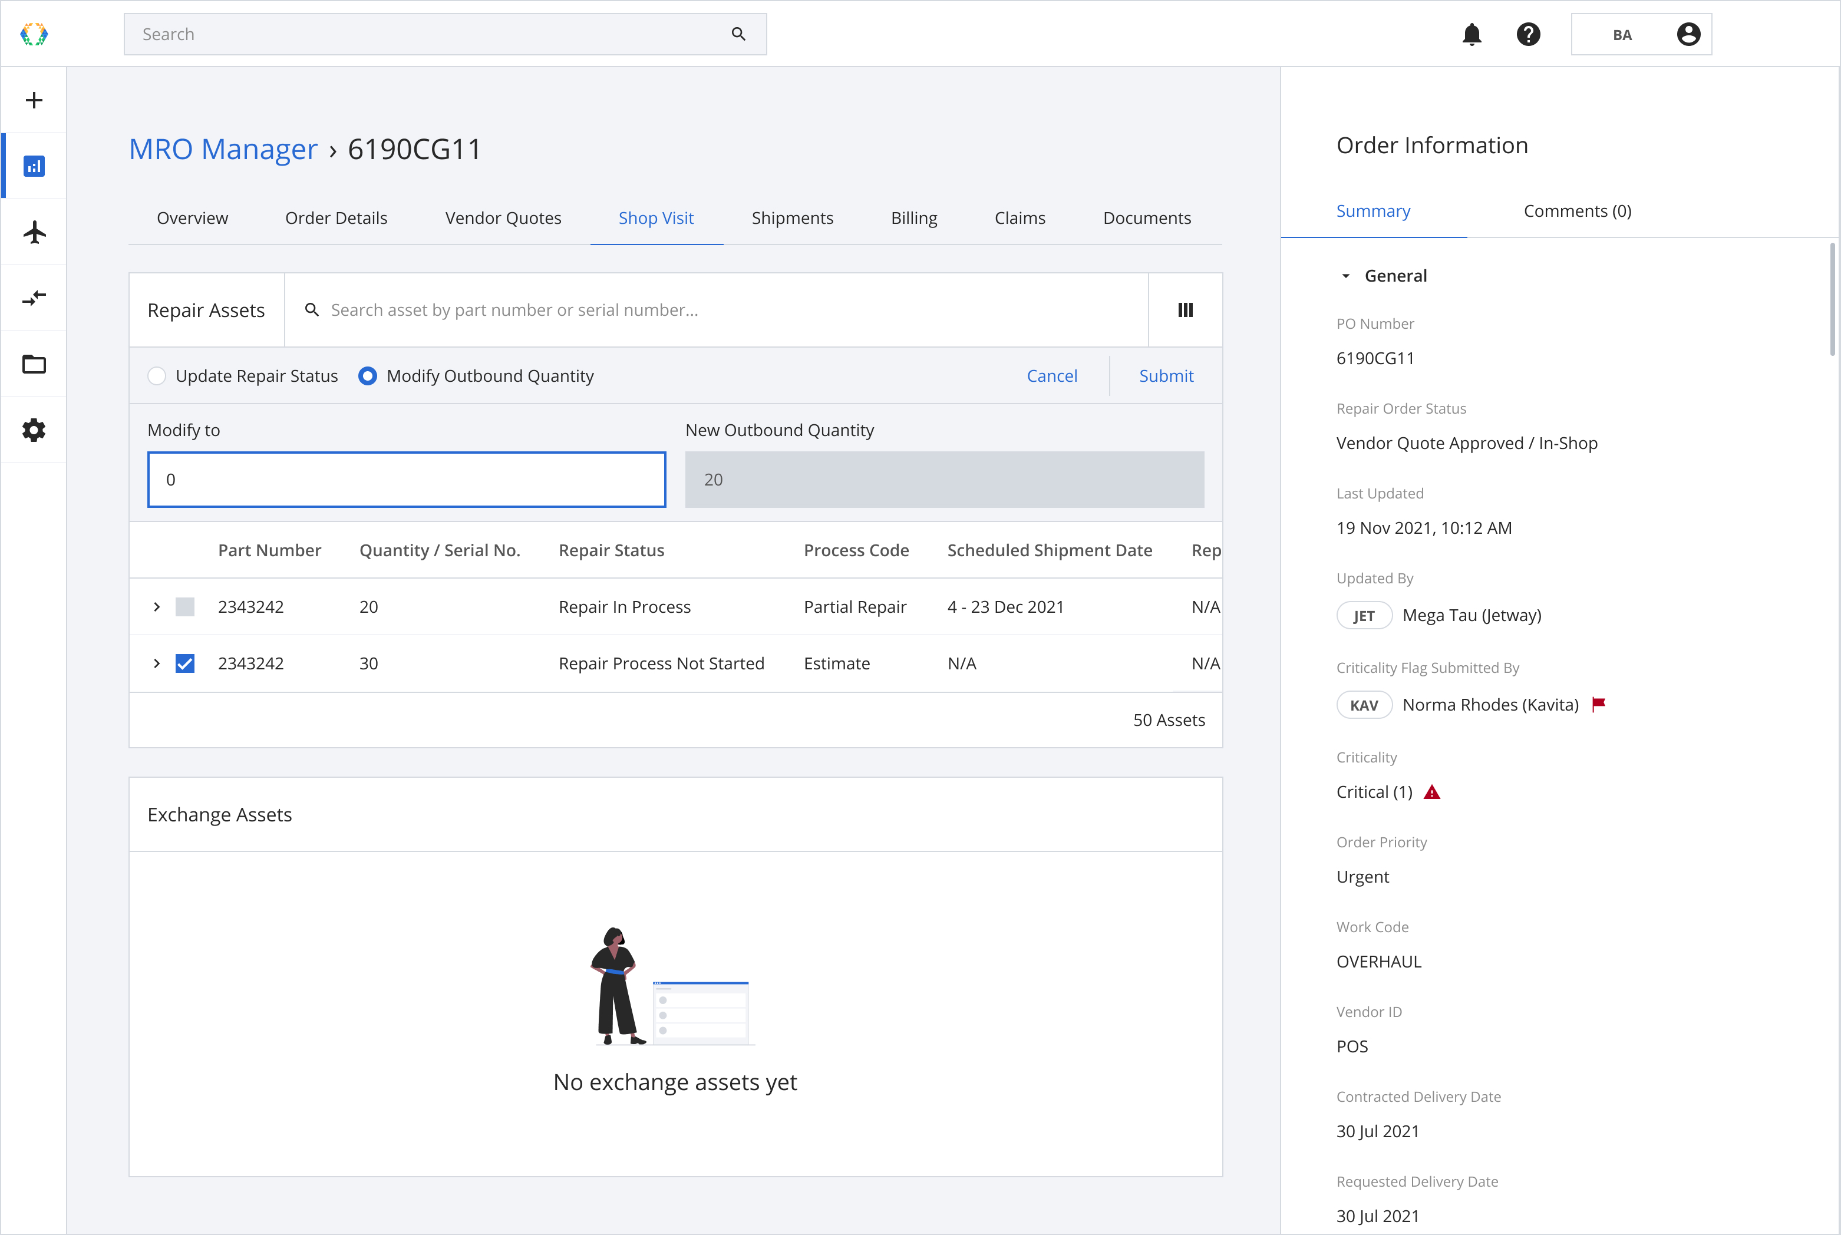This screenshot has width=1841, height=1235.
Task: Click the New Outbound Quantity field
Action: click(x=945, y=479)
